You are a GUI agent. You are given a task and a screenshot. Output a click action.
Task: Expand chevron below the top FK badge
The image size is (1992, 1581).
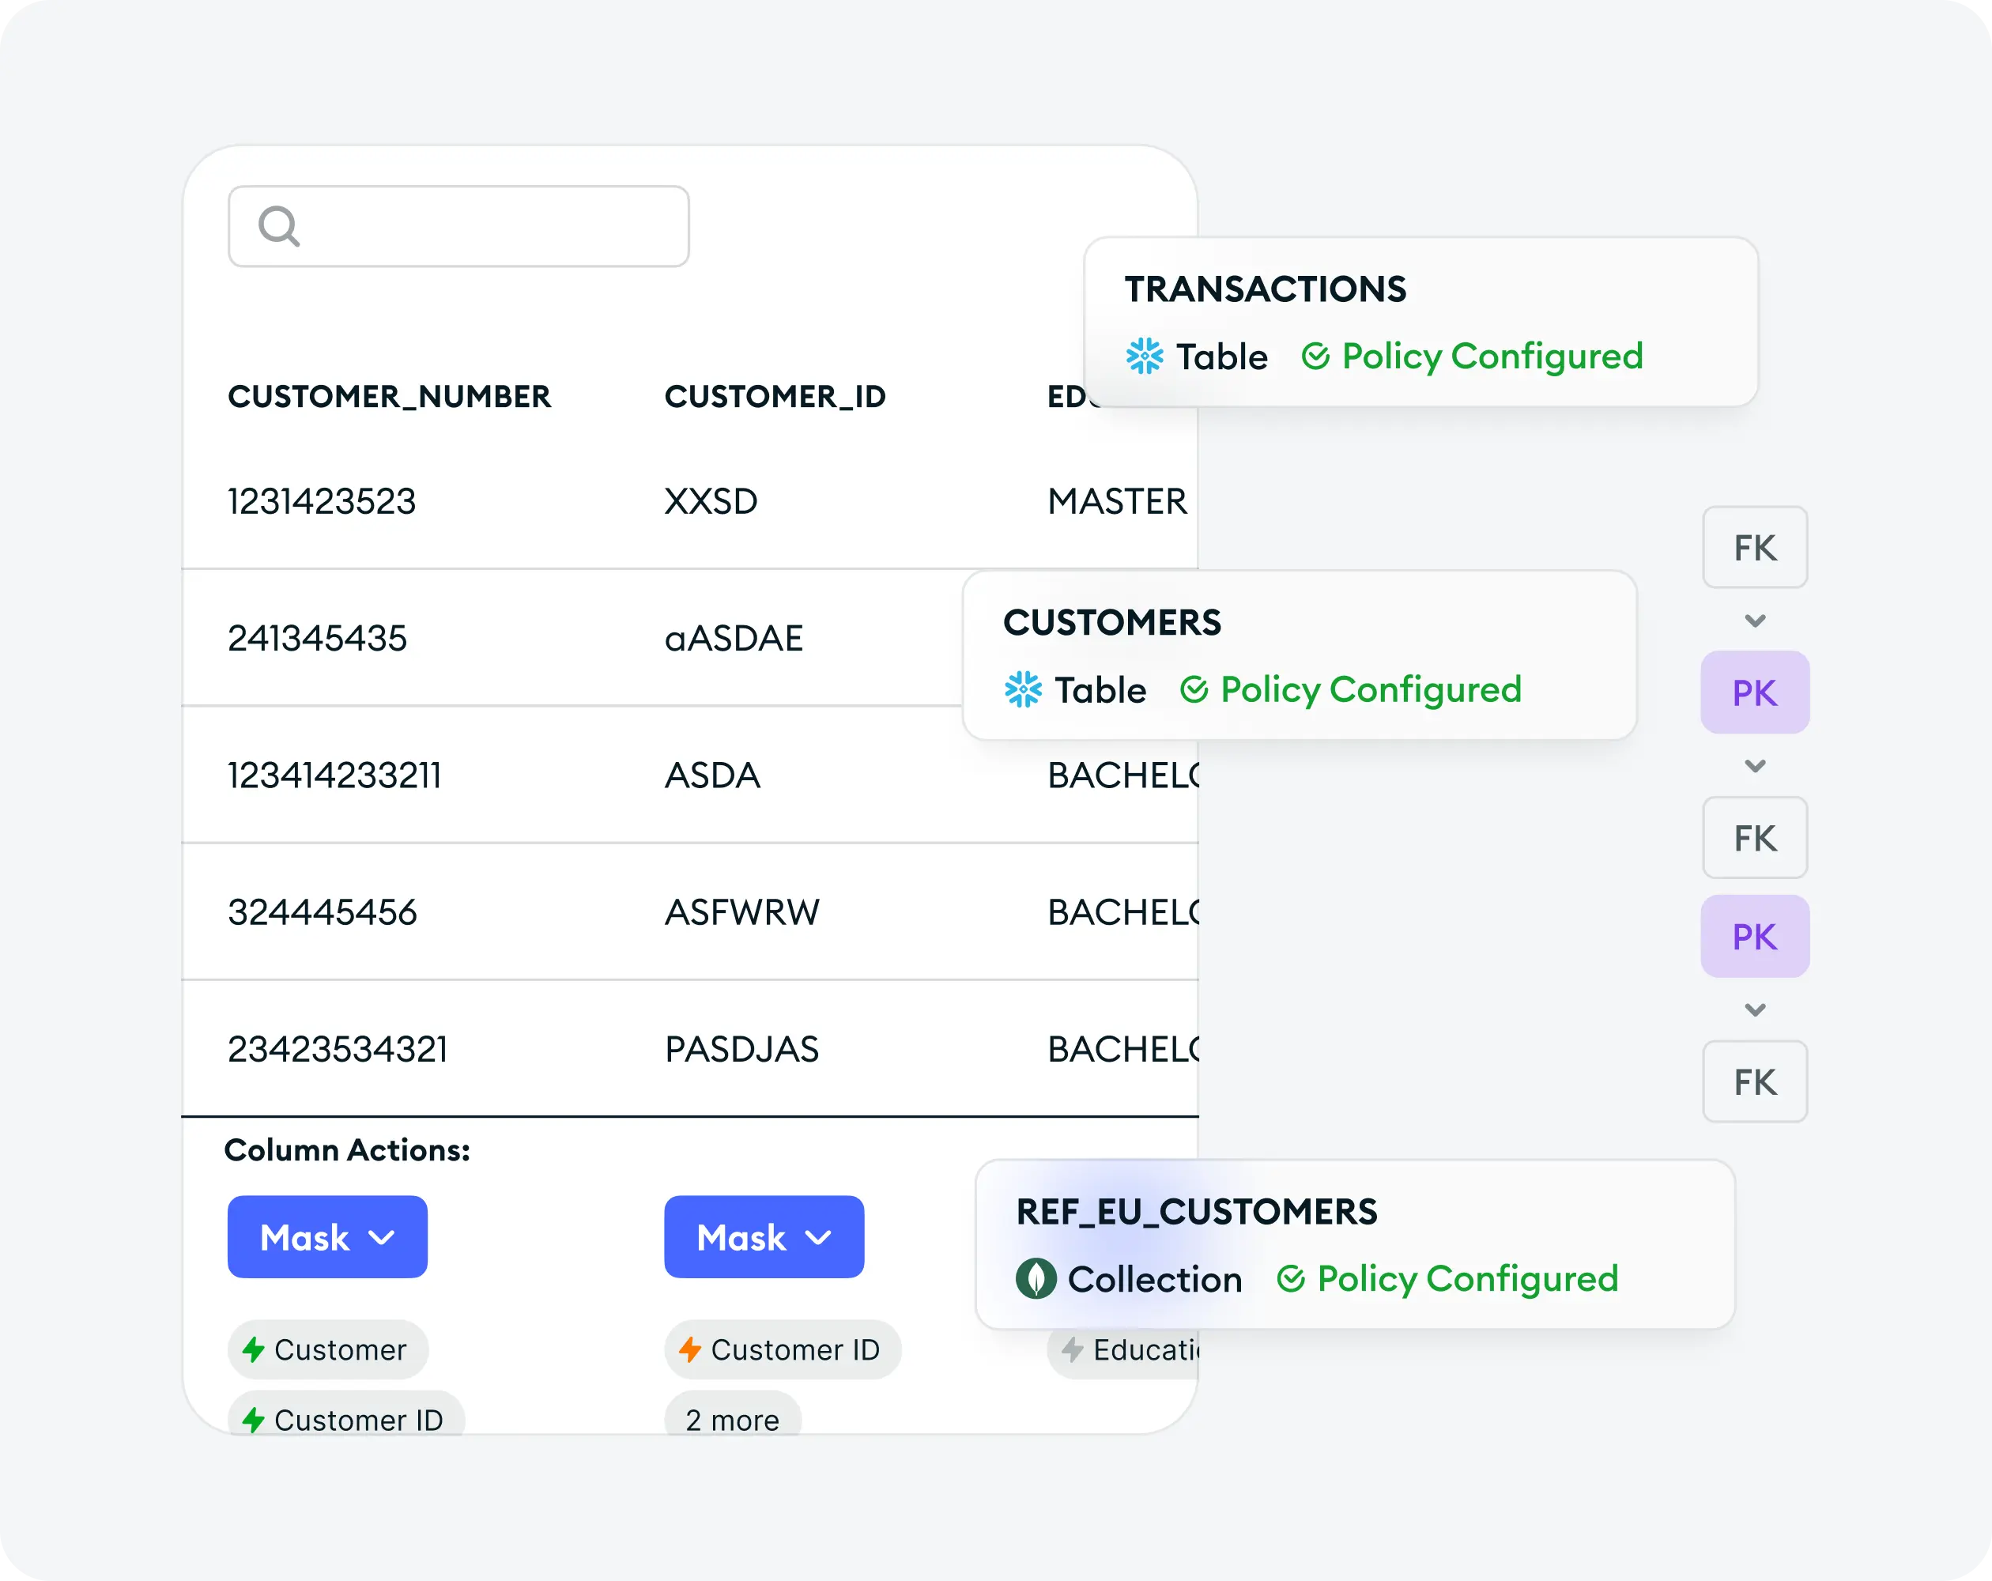click(x=1756, y=621)
